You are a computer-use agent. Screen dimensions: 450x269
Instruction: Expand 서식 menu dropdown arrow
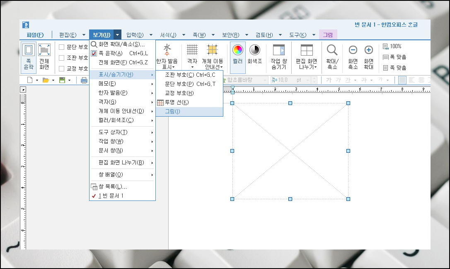coord(184,35)
